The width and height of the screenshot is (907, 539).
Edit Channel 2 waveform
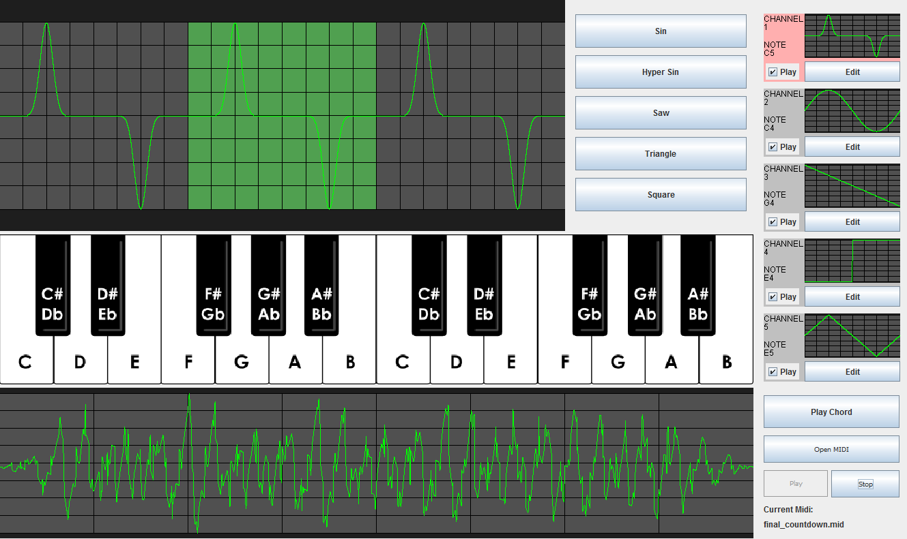tap(852, 147)
